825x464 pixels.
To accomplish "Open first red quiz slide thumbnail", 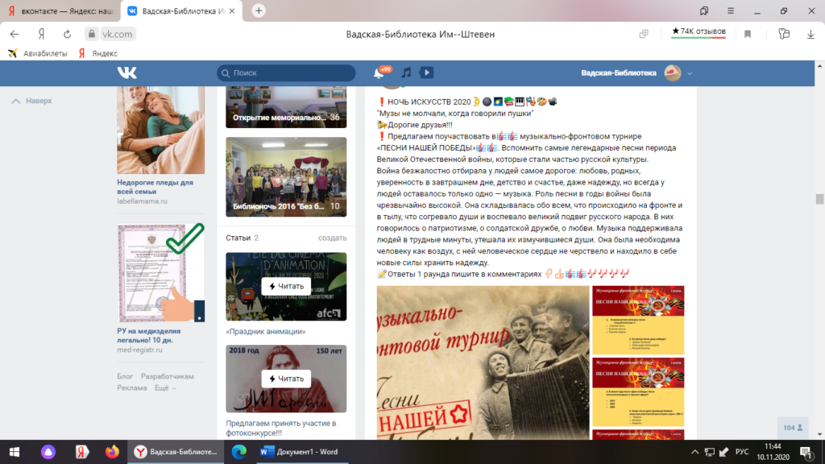I will (638, 320).
